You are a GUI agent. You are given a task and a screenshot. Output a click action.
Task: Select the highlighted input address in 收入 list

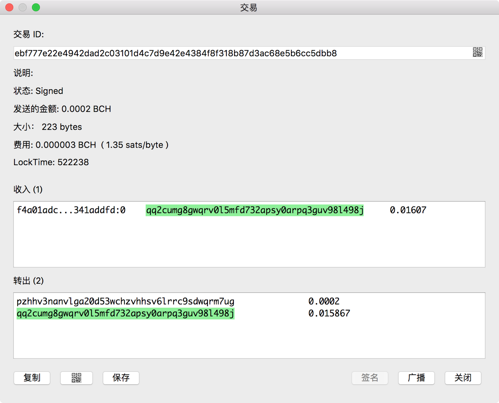coord(254,210)
